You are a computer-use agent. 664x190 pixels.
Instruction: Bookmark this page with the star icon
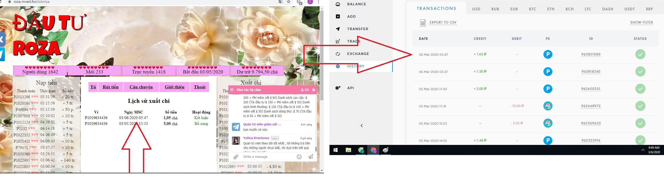[x=289, y=2]
